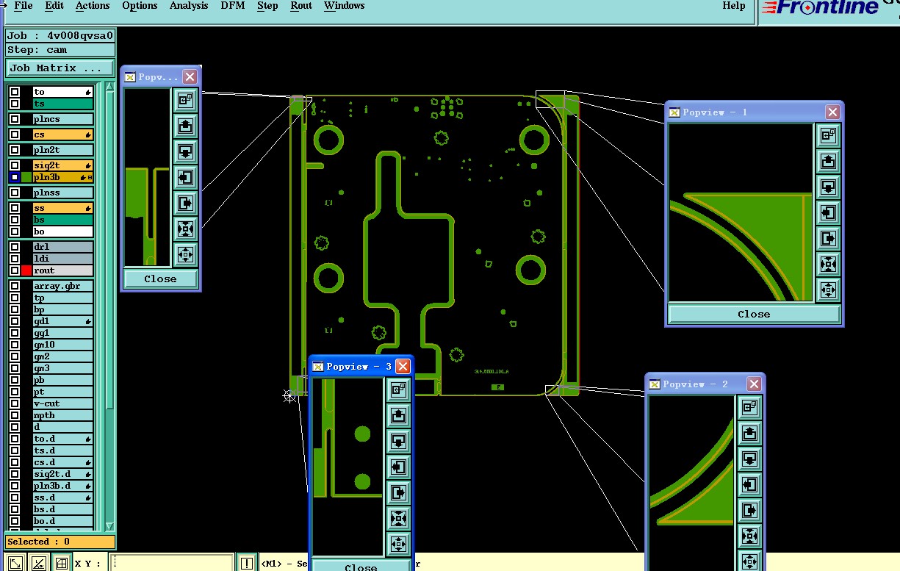The image size is (900, 571).
Task: Click the angle measure icon in bottom toolbar
Action: click(39, 563)
